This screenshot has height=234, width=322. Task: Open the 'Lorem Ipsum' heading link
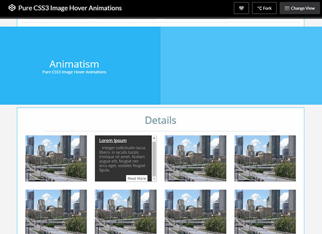tap(113, 140)
